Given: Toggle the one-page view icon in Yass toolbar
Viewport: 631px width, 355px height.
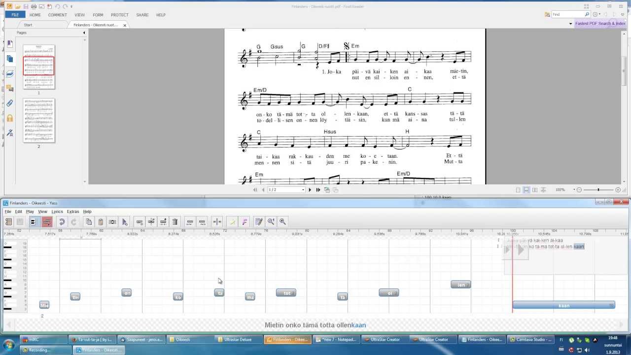Looking at the screenshot, I should [x=34, y=222].
